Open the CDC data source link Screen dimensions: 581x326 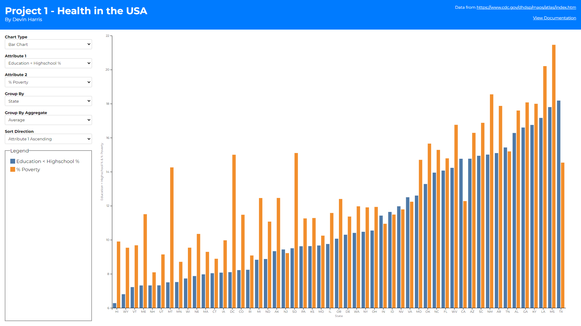[x=526, y=7]
